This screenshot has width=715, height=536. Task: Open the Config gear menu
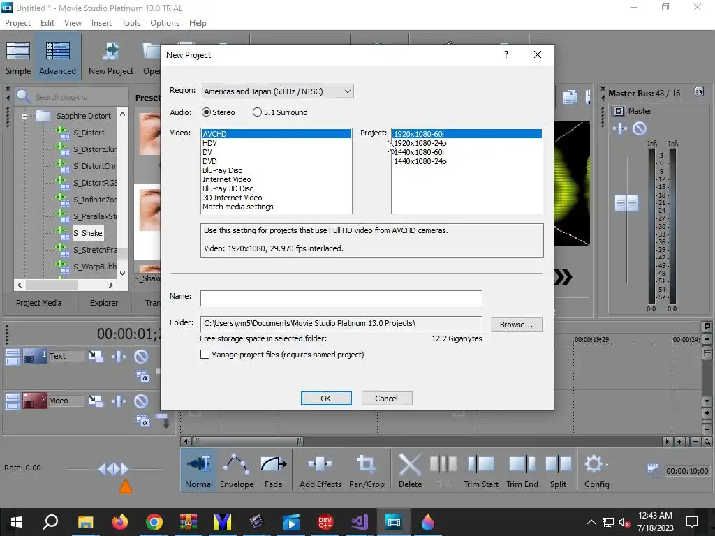(x=596, y=472)
